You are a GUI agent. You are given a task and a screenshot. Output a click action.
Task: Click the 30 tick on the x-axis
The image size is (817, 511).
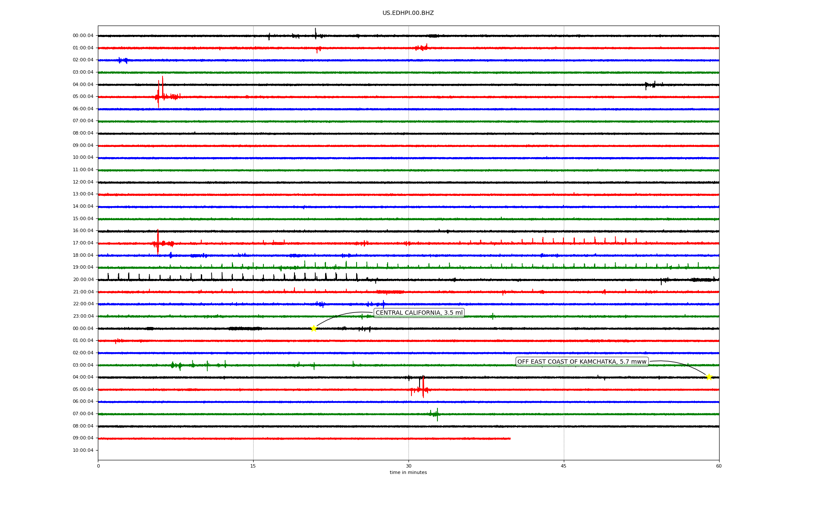[x=408, y=466]
